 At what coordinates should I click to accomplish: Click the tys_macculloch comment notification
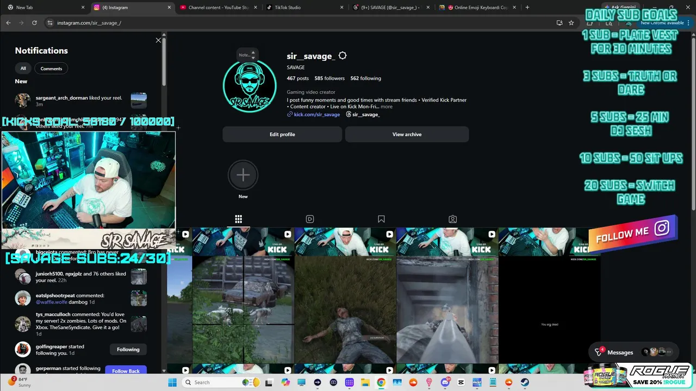(80, 324)
